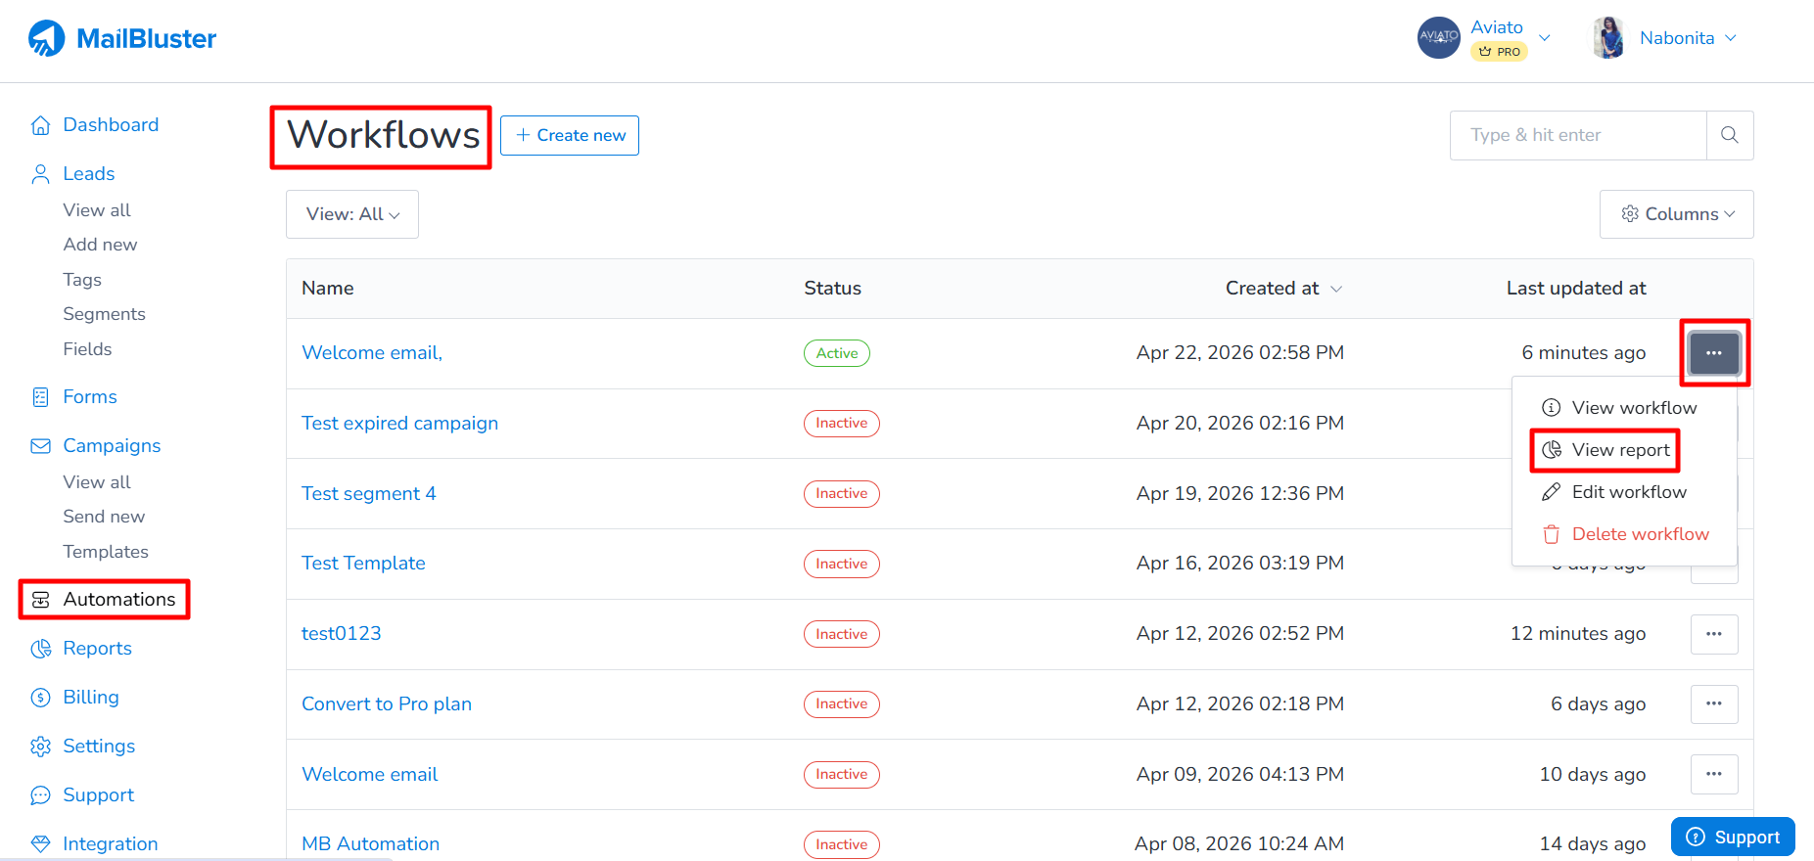
Task: Select Automations in the sidebar
Action: coord(119,599)
